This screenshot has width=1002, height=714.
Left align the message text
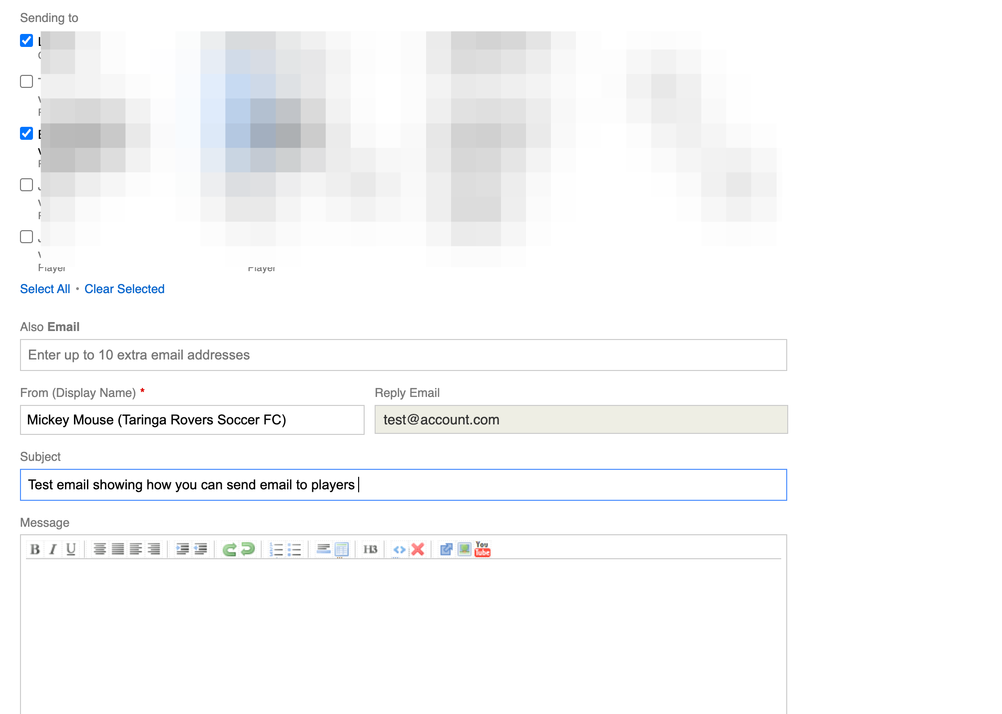coord(136,549)
